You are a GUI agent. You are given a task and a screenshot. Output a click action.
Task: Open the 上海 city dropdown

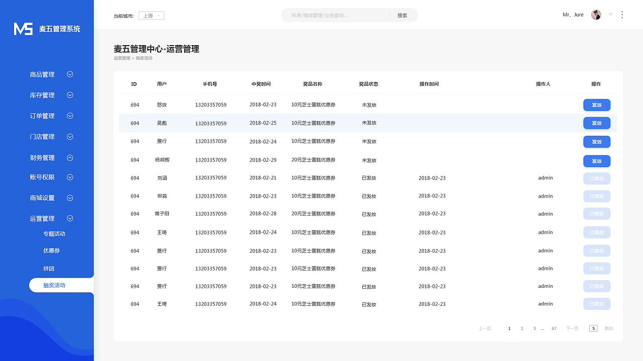tap(151, 16)
